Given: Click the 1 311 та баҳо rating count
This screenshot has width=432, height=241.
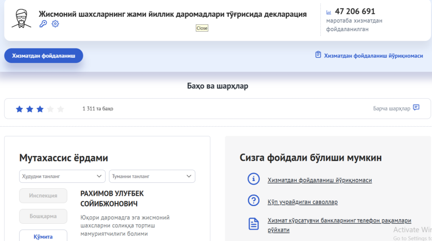Looking at the screenshot, I should tap(98, 108).
